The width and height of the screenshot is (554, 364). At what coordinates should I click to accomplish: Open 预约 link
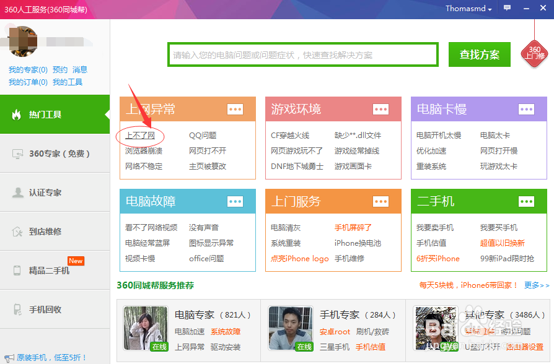pyautogui.click(x=59, y=69)
